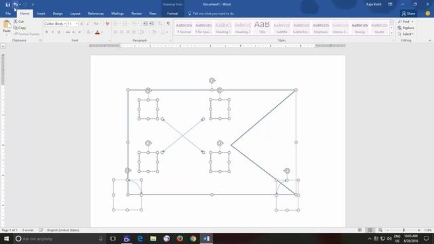Customize the Quick Access Toolbar
This screenshot has width=434, height=244.
[x=33, y=5]
